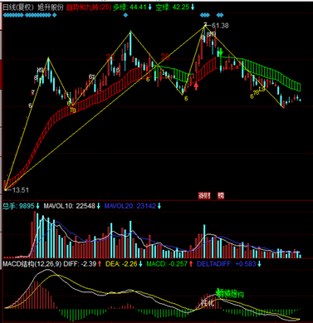Select the 旭升股份 stock name
This screenshot has height=323, width=313.
click(50, 7)
